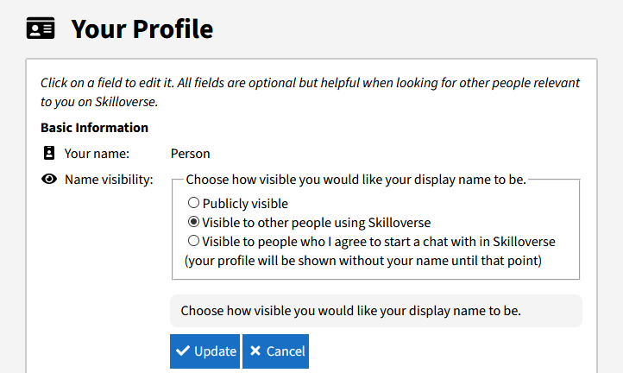Click the eye icon beside Name visibility
The height and width of the screenshot is (373, 623).
49,179
